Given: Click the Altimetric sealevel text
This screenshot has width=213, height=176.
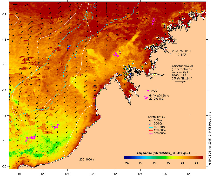Looking at the screenshot, I should [182, 66].
